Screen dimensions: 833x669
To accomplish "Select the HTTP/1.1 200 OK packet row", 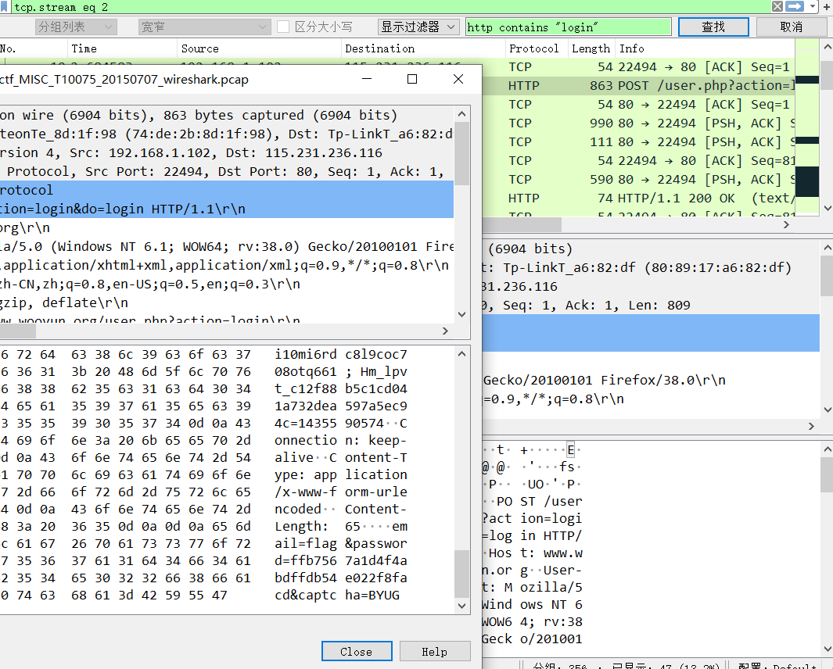I will (x=638, y=198).
